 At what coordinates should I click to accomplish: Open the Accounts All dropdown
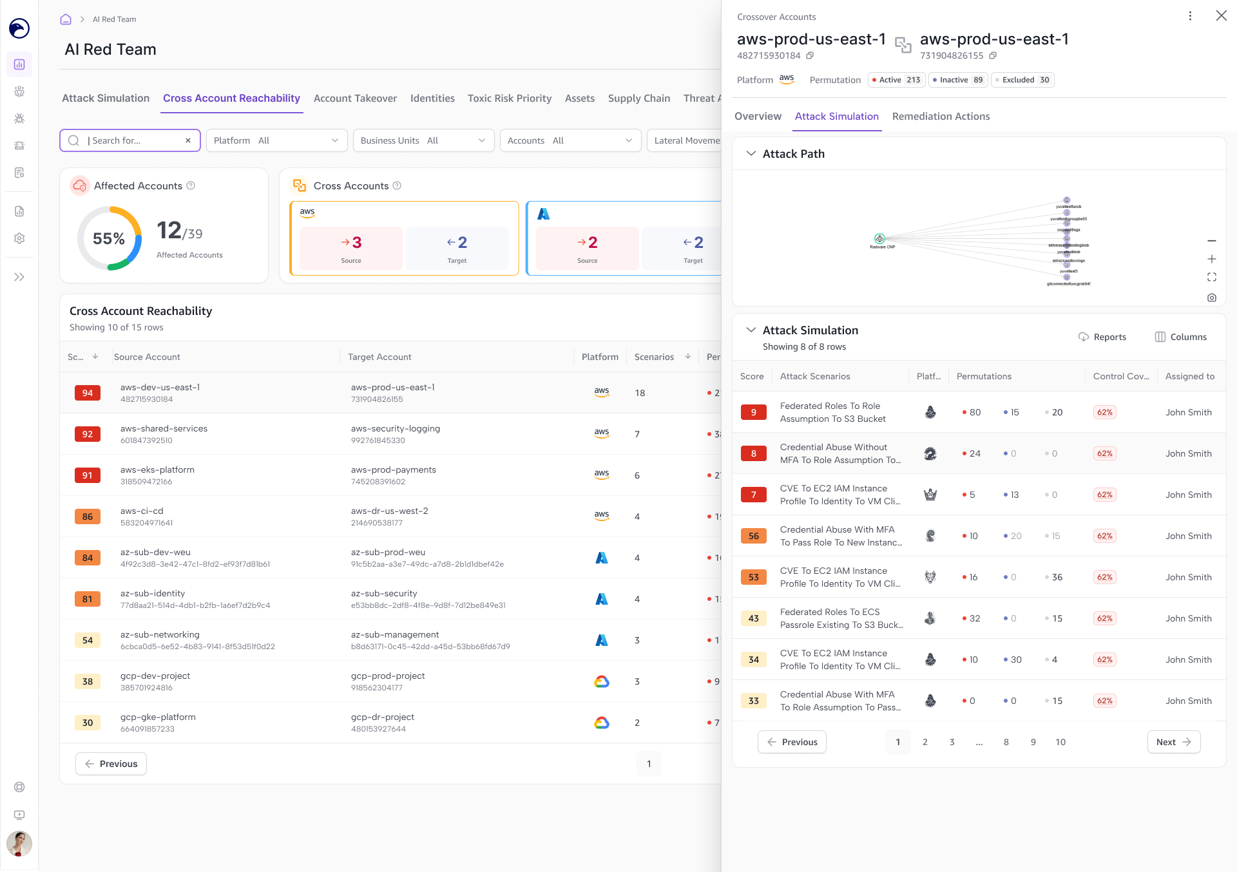click(571, 140)
